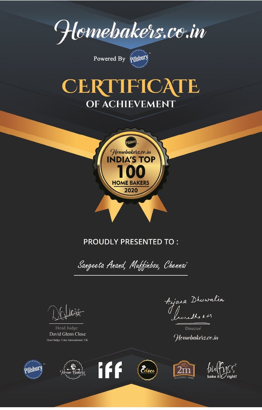Click the small Pillsbury logo inside badge

(131, 142)
